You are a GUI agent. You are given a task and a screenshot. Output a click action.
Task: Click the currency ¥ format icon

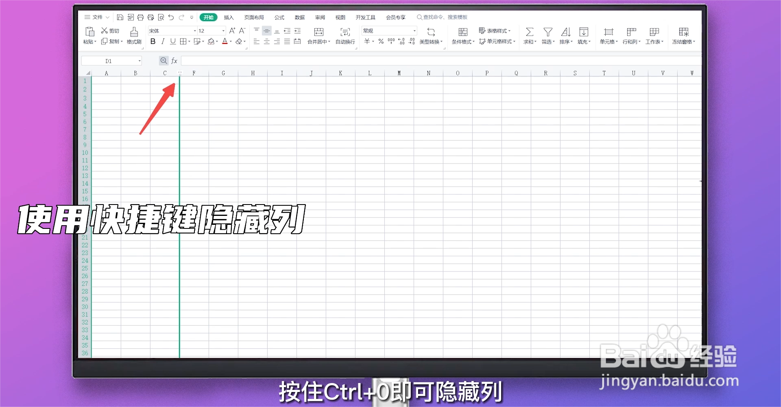(x=367, y=41)
